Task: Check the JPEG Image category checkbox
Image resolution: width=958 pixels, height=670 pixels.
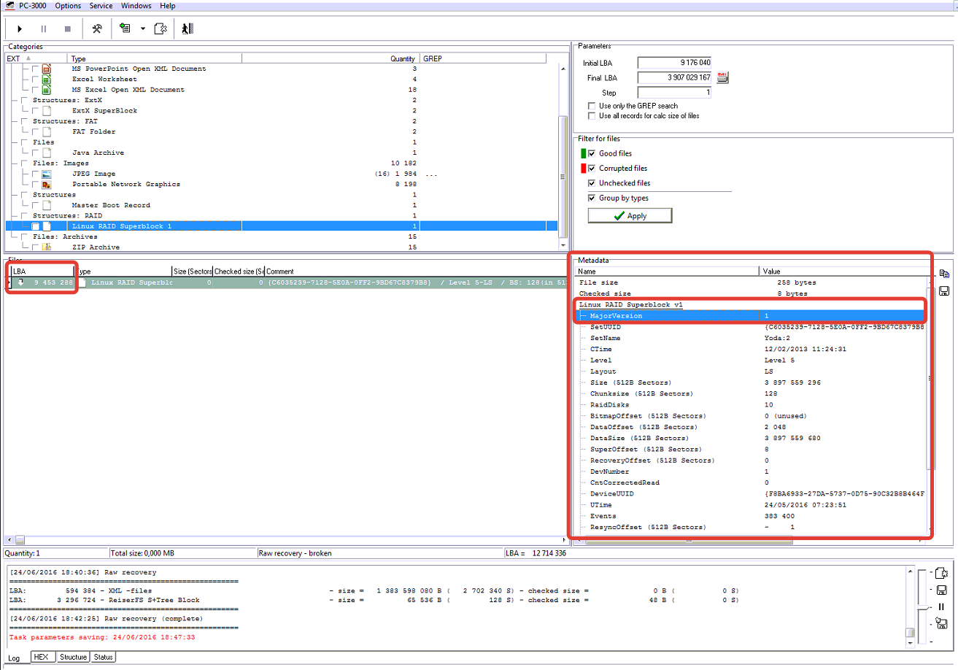Action: click(35, 174)
